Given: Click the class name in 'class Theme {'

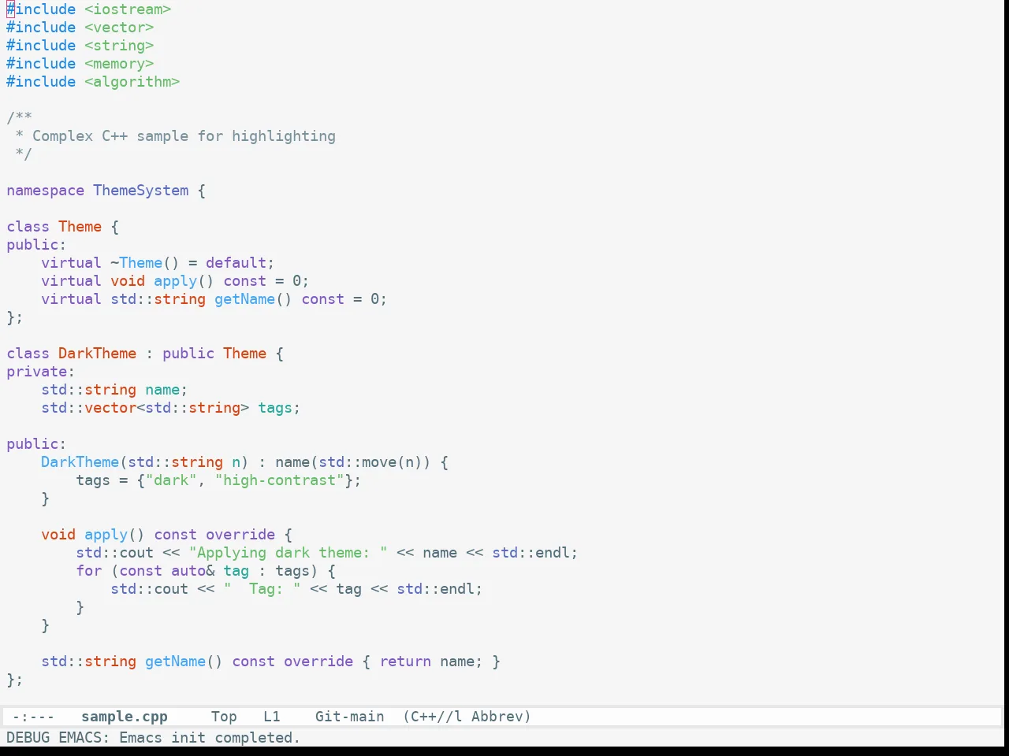Looking at the screenshot, I should (80, 227).
